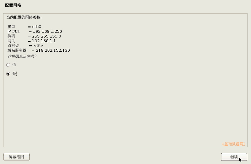Click the 域名服务器 label text
The width and height of the screenshot is (251, 164).
tap(17, 50)
